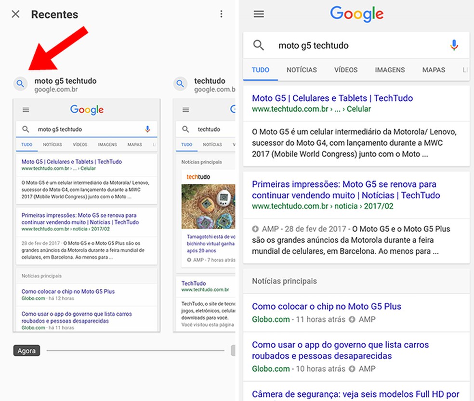Open "Primeiras impressões: Moto G5 se renova" result
The image size is (474, 401).
(346, 190)
